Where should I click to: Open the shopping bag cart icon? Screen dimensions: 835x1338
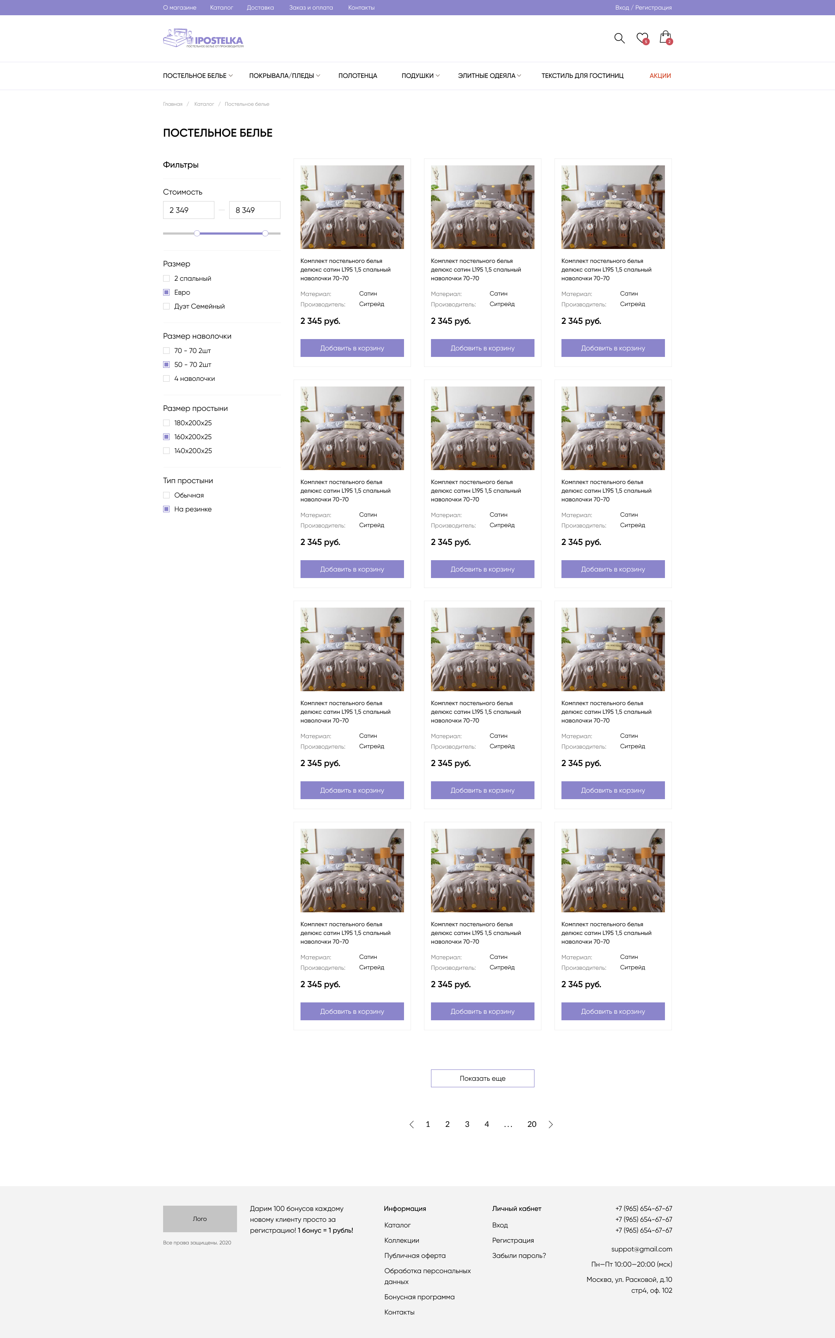click(665, 37)
